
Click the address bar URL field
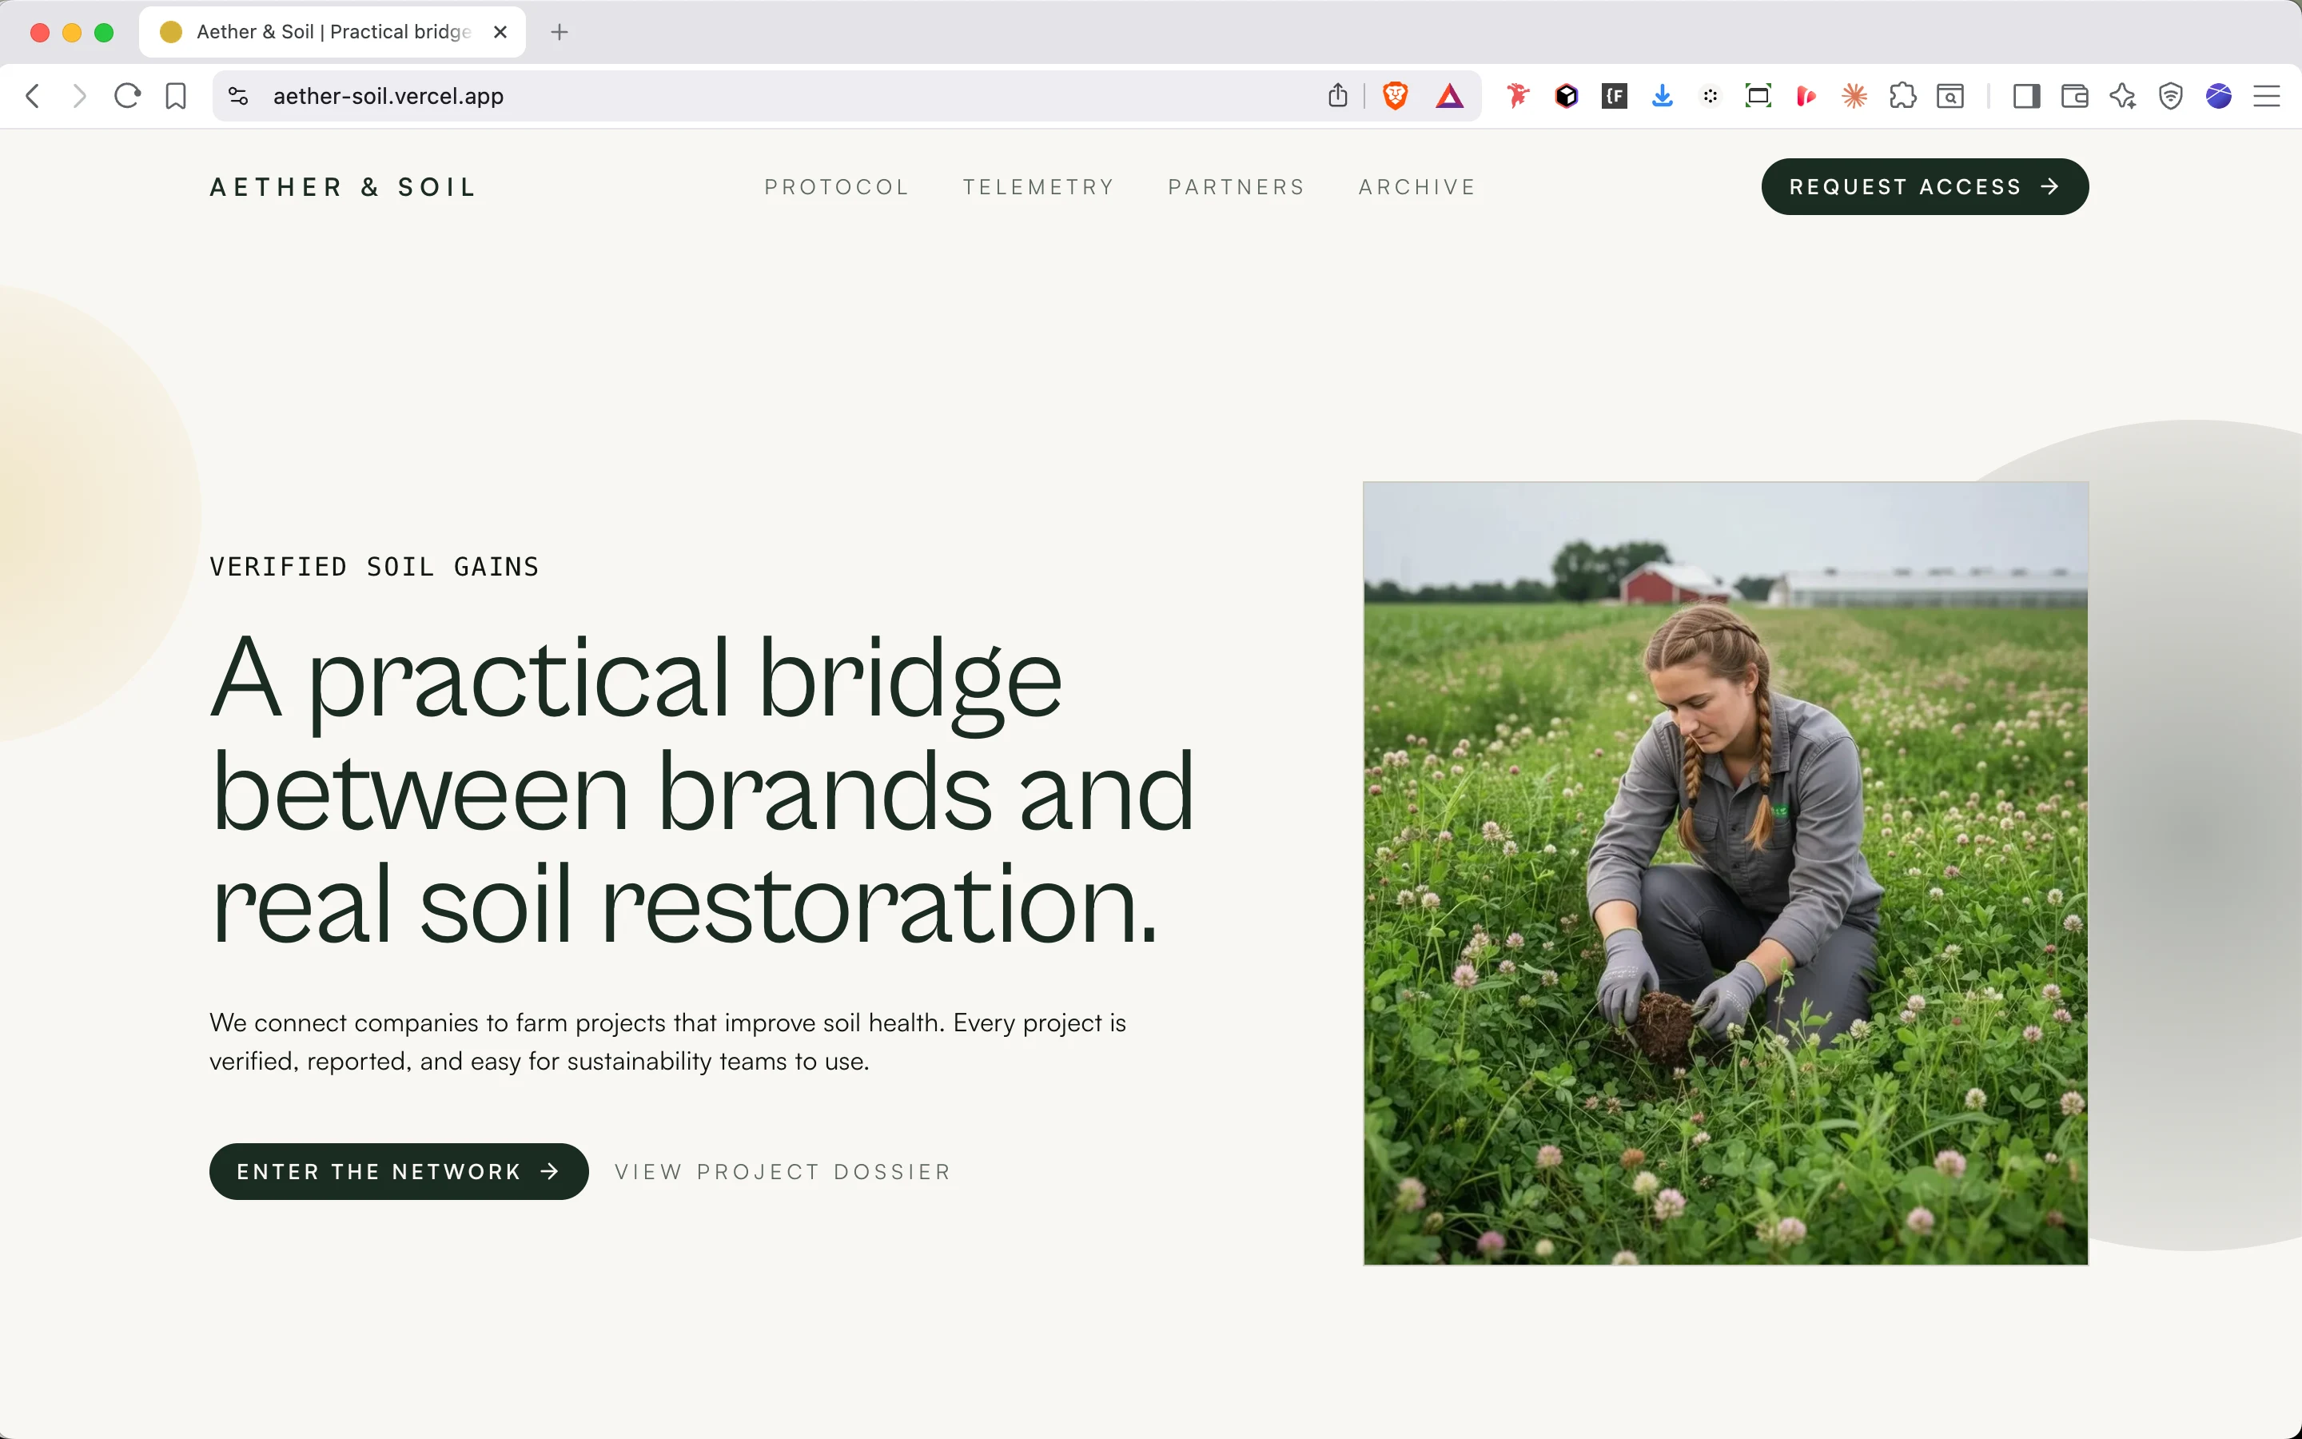761,96
